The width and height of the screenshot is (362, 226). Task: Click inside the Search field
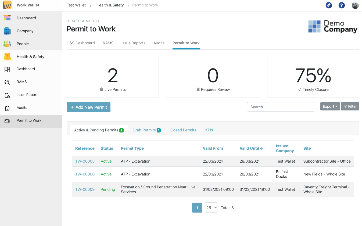tap(280, 107)
